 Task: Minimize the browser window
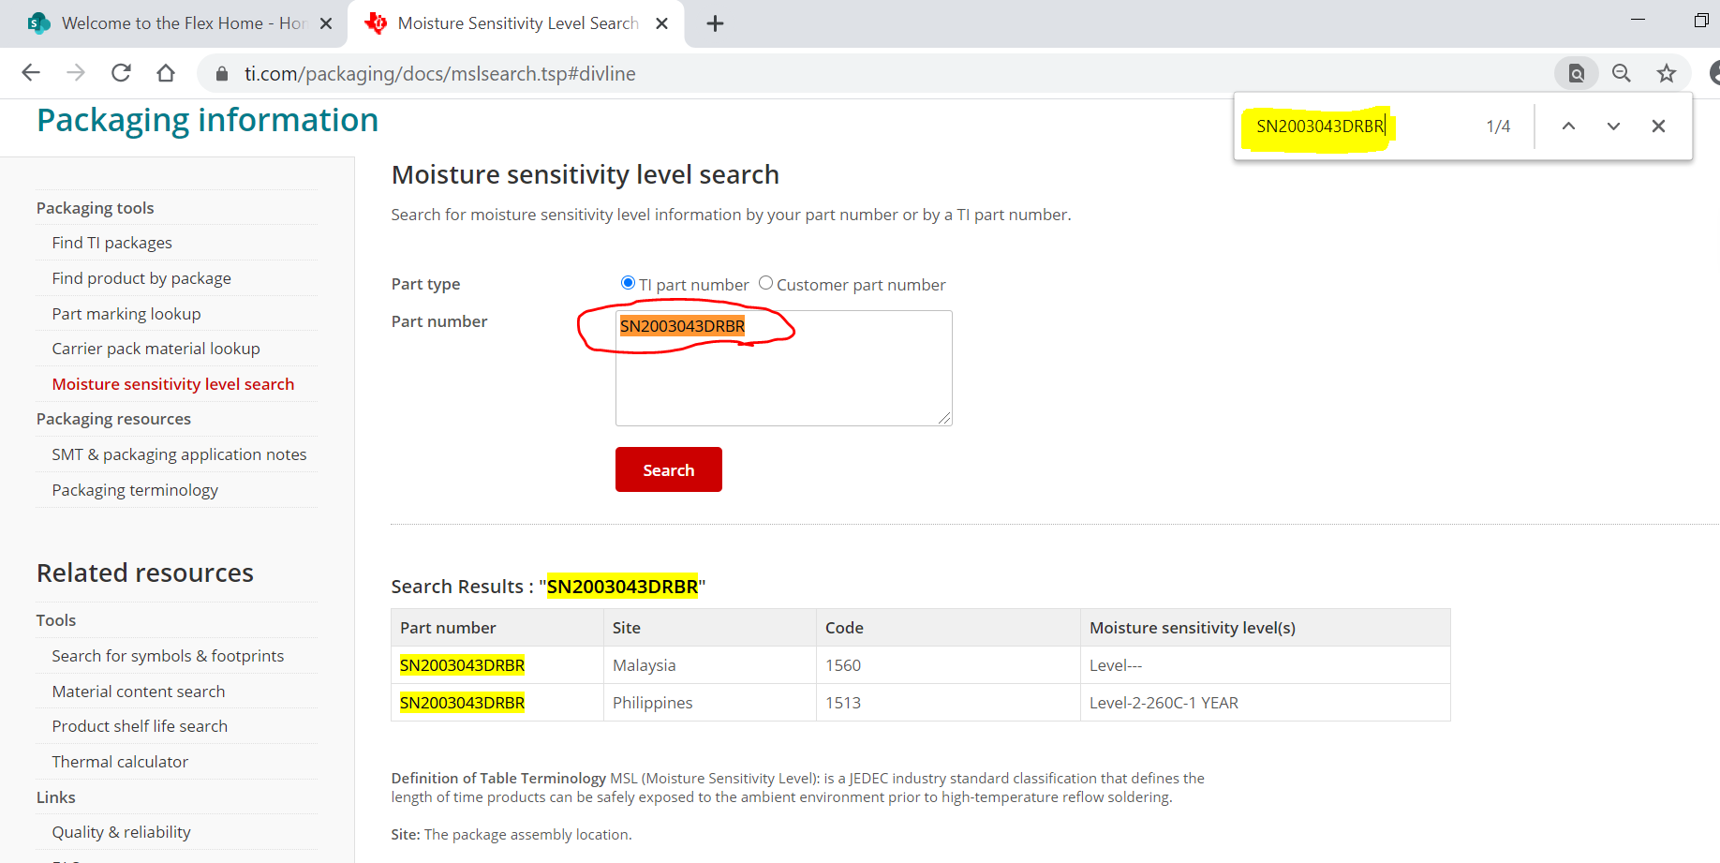coord(1638,20)
